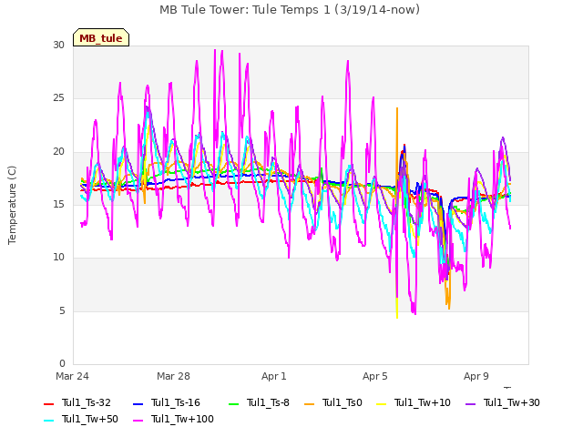Toggle Tul1_Ts-32 legend entry
Image resolution: width=583 pixels, height=437 pixels.
[77, 402]
